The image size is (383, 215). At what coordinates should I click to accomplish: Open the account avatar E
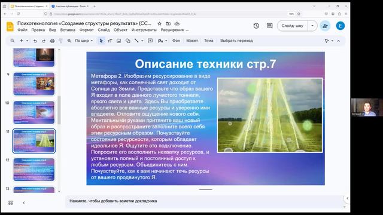(341, 26)
